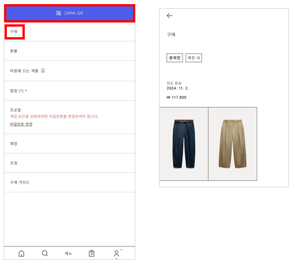Screen dimensions: 293x264
Task: Select the 환불 row
Action: (x=70, y=51)
